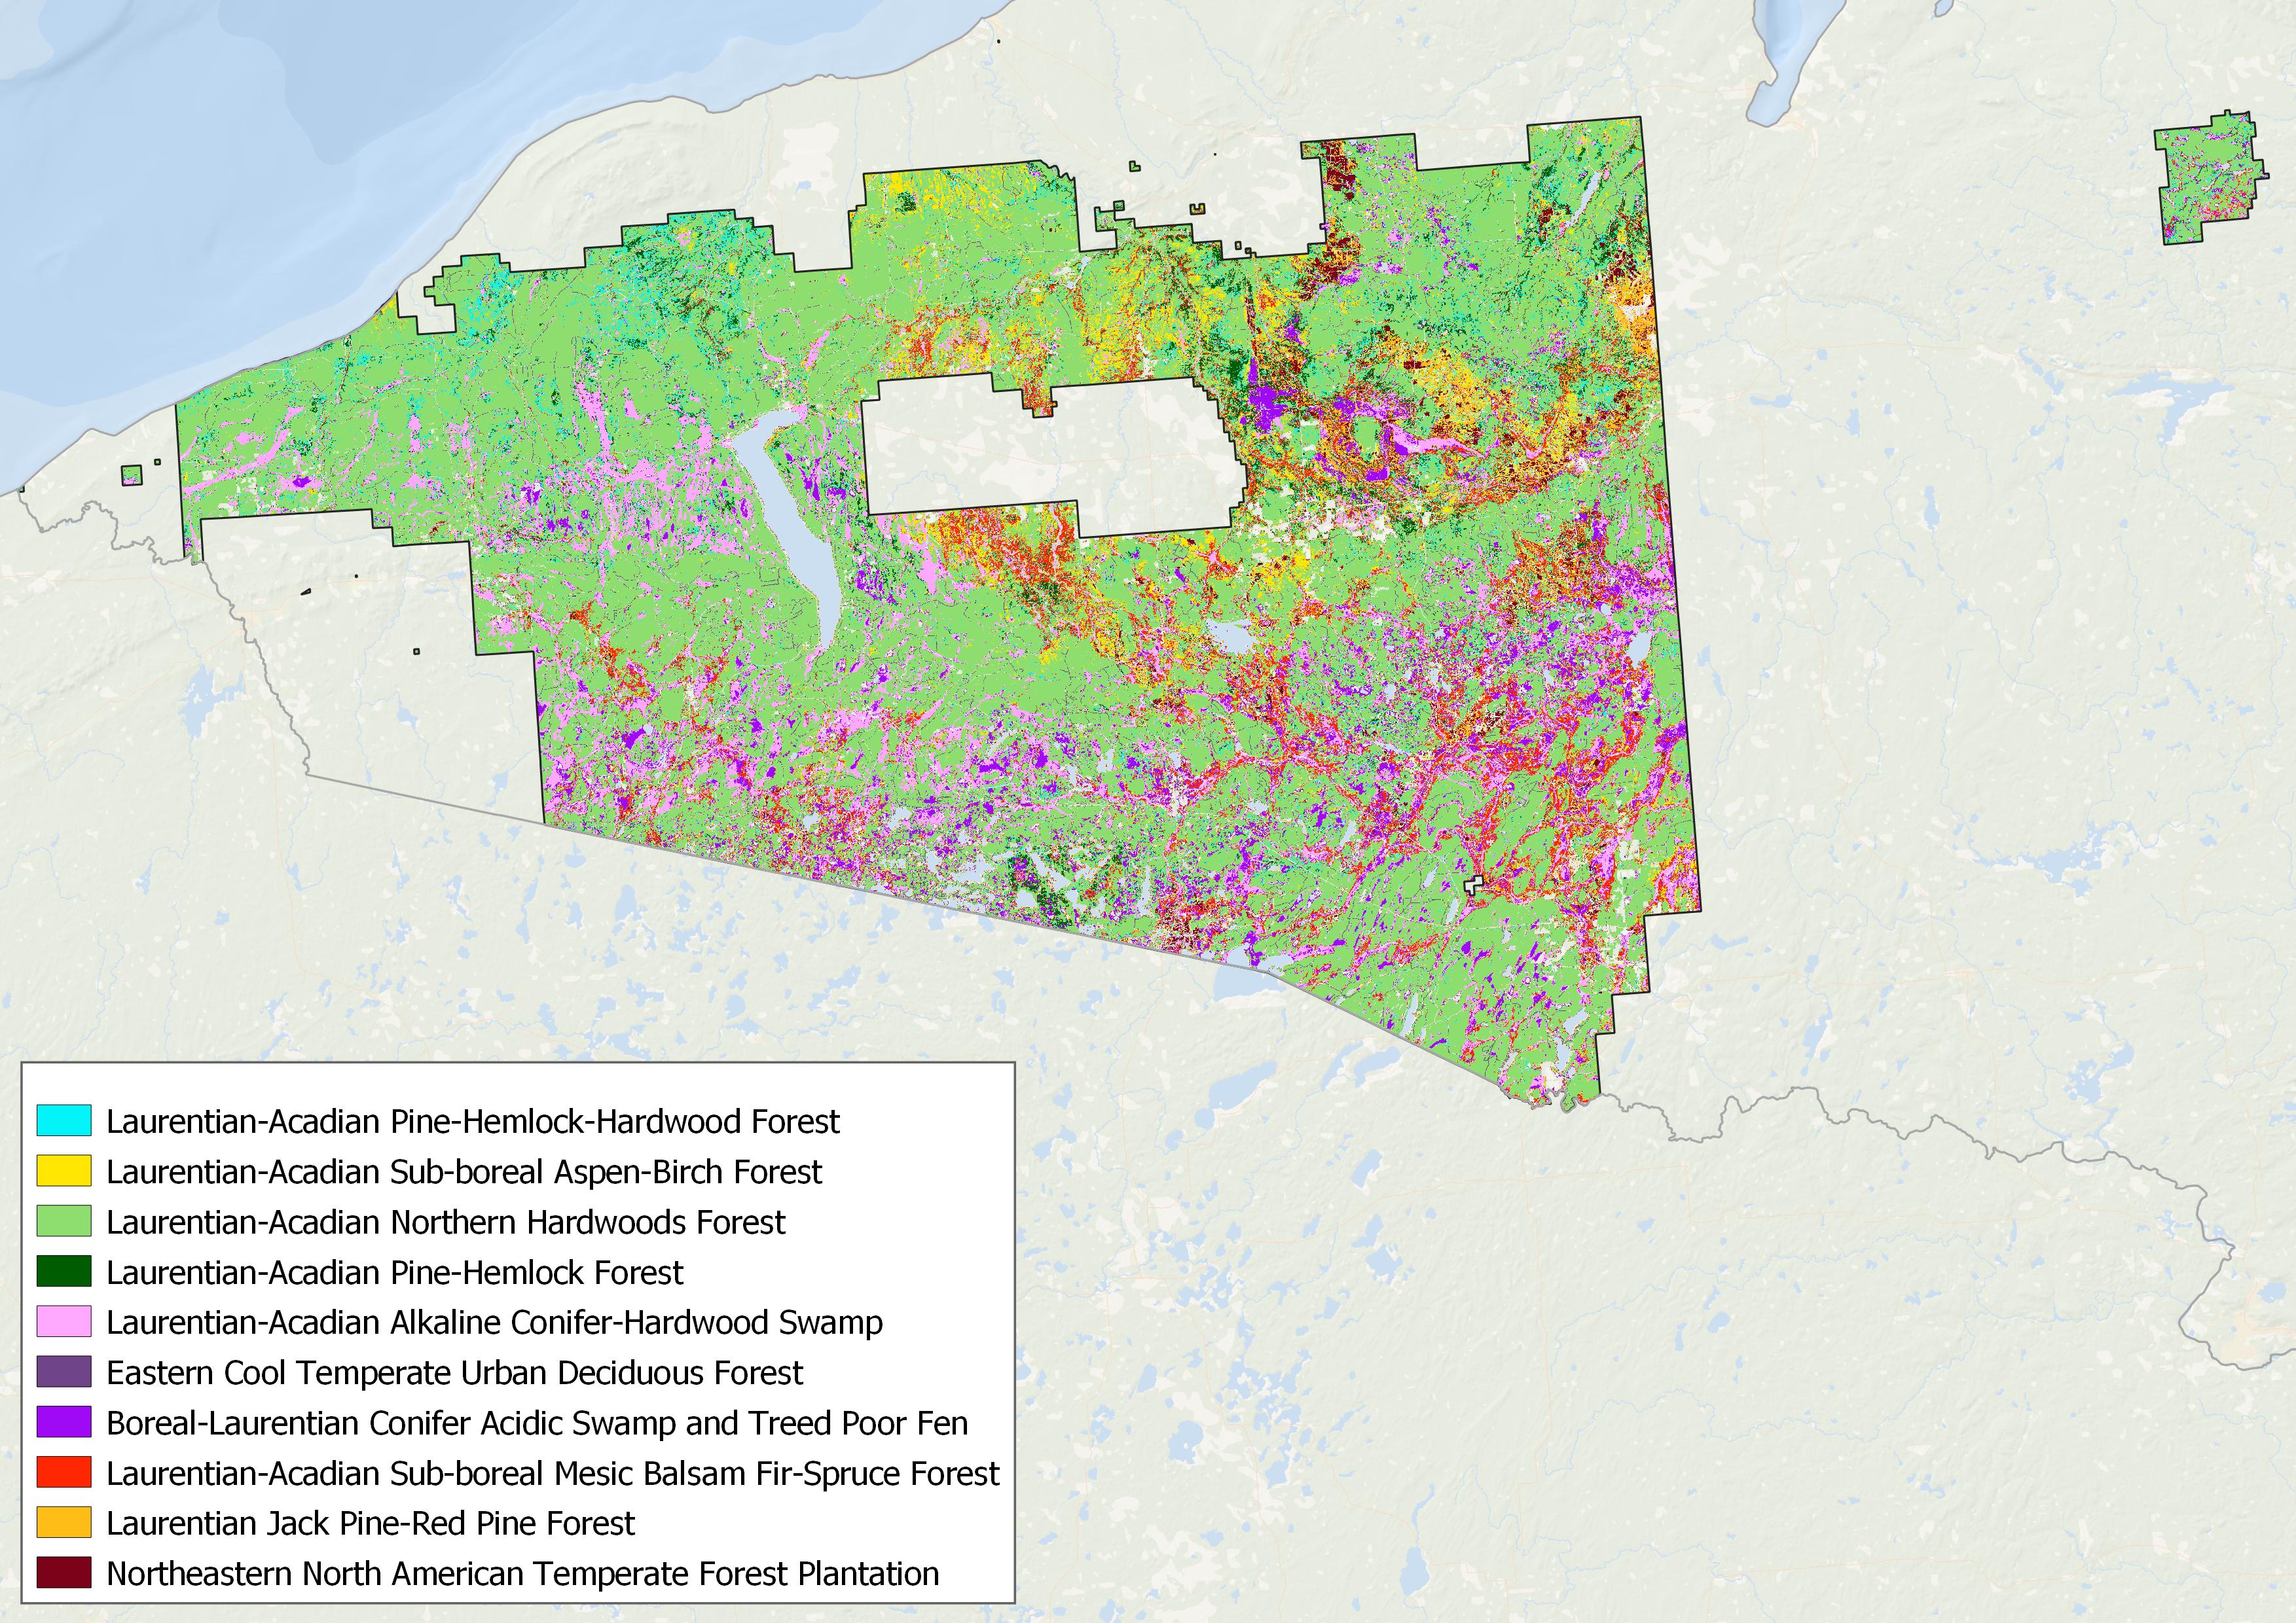This screenshot has height=1623, width=2296.
Task: Click the yellow Sub-boreal Aspen-Birch legend swatch
Action: (x=64, y=1170)
